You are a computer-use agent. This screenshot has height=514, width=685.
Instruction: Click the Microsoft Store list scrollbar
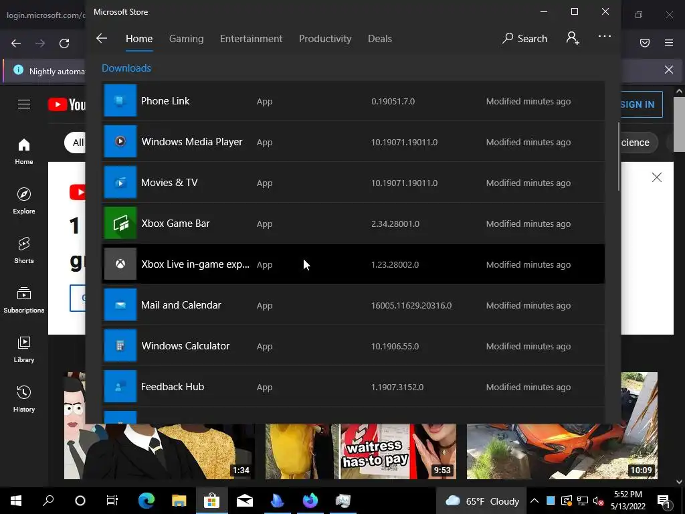(619, 157)
